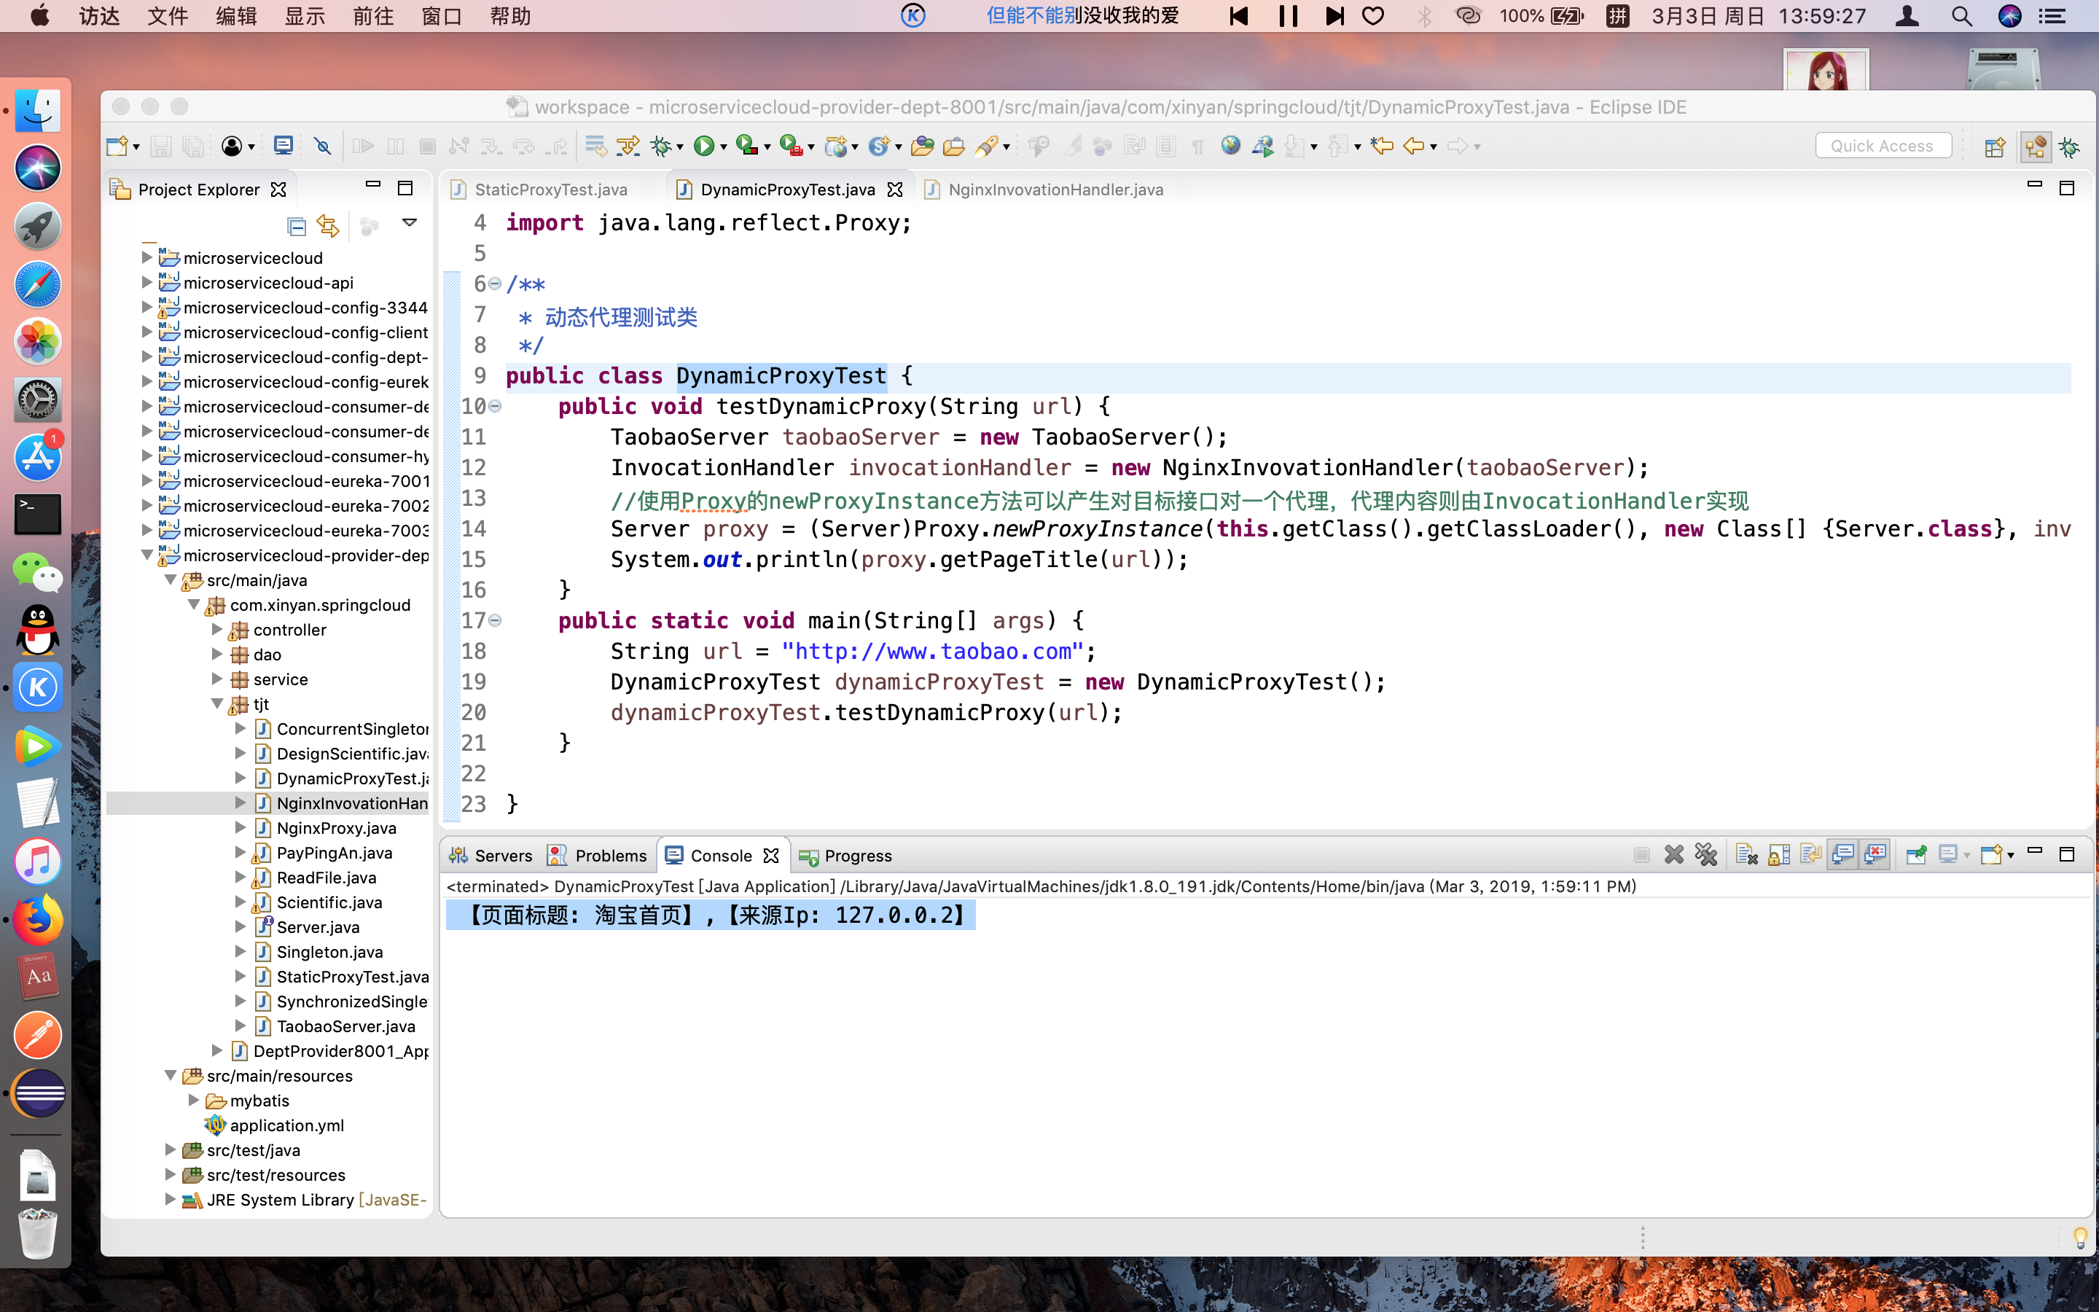Screen dimensions: 2099x1312
Task: Click Collapse All in Project Explorer
Action: click(x=297, y=227)
